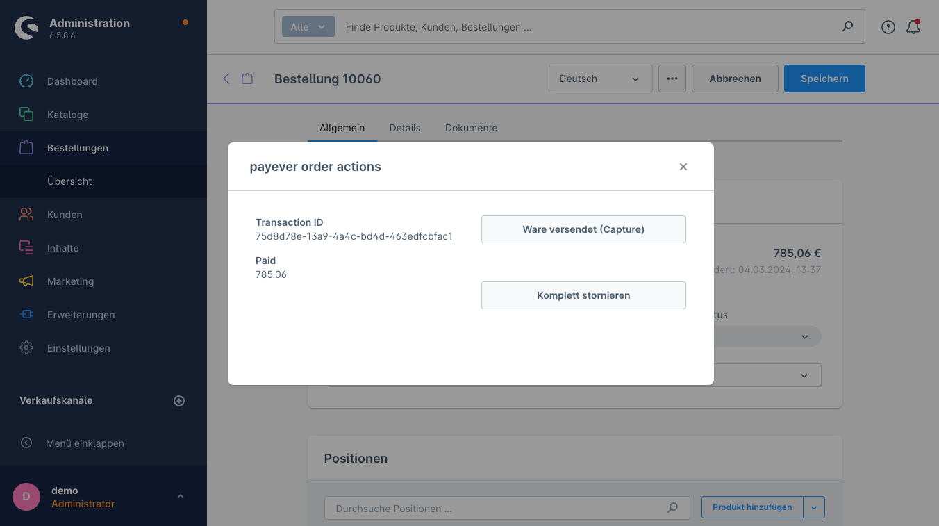Focus the Durchsuche Positionen search field
This screenshot has height=526, width=939.
[x=507, y=508]
